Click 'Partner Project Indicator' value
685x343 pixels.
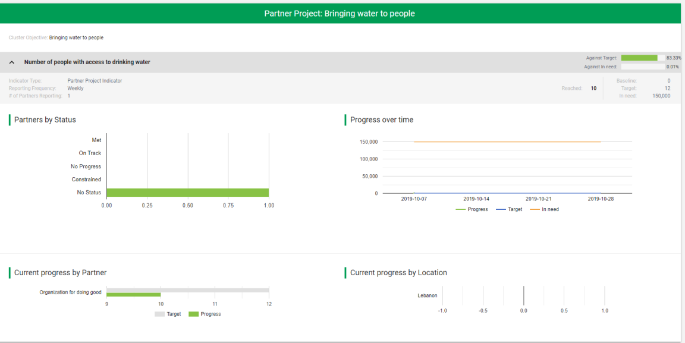click(95, 81)
